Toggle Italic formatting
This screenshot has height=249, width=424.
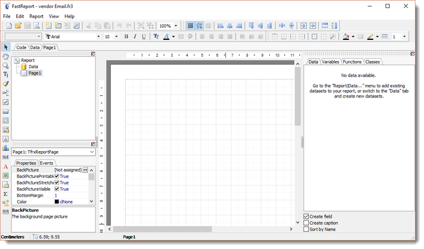(135, 36)
